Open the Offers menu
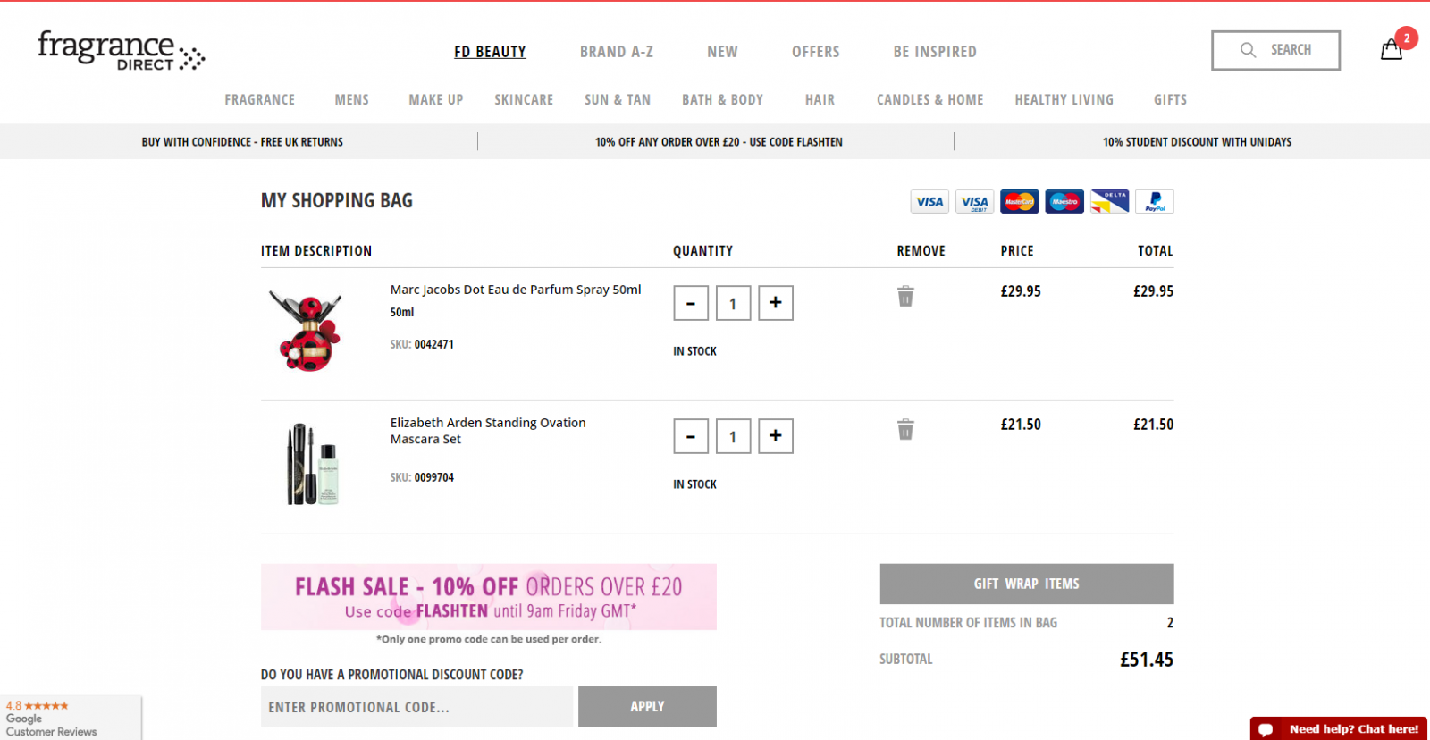This screenshot has width=1430, height=740. point(816,52)
